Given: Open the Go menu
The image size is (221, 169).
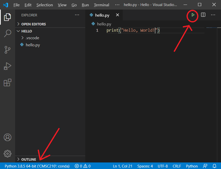Looking at the screenshot, I should point(74,5).
